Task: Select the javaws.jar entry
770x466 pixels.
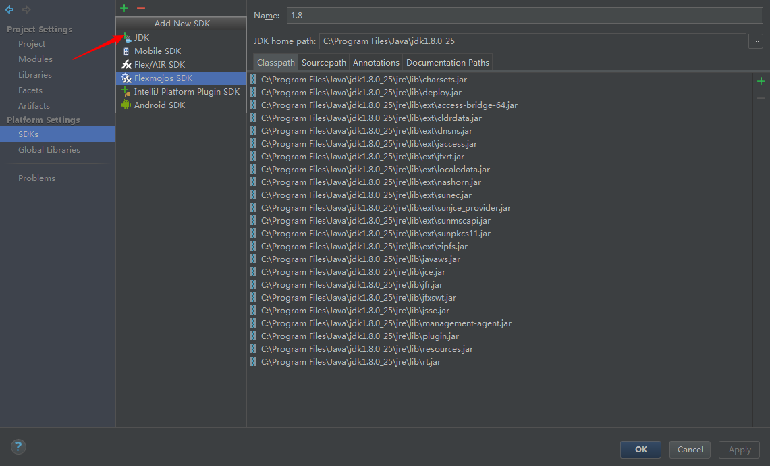Action: (x=355, y=259)
